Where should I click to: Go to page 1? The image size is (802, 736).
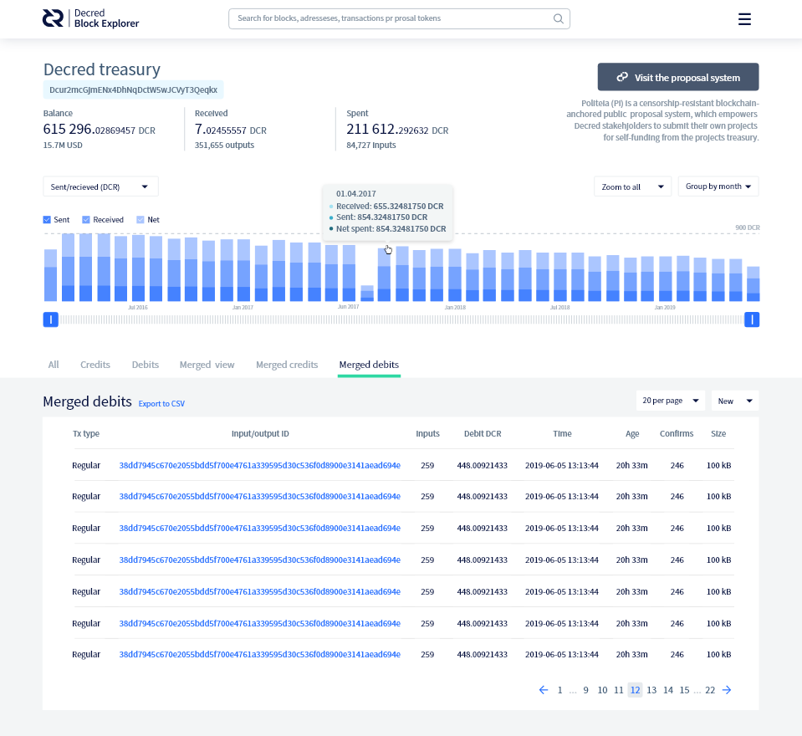tap(559, 690)
